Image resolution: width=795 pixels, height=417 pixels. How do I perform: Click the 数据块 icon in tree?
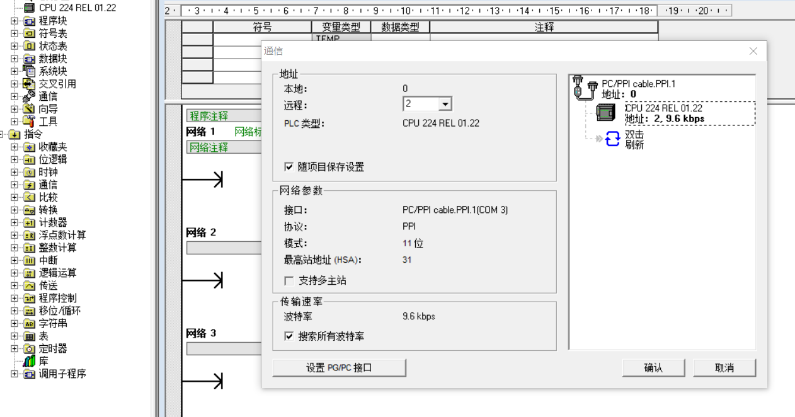coord(29,59)
